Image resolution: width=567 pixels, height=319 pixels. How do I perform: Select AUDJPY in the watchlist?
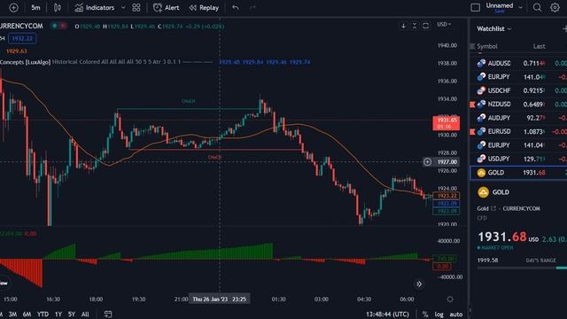[x=518, y=118]
